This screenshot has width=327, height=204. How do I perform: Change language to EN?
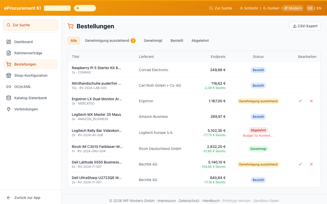tap(319, 8)
